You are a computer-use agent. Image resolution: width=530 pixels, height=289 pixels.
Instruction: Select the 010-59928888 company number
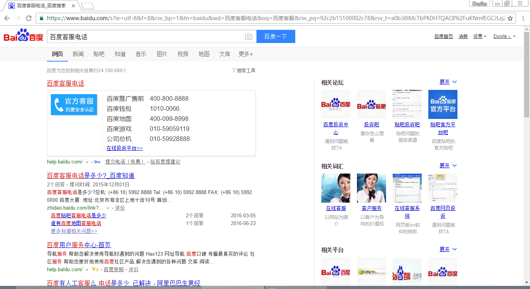[170, 139]
